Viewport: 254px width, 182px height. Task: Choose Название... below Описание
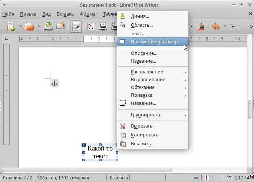(x=153, y=61)
